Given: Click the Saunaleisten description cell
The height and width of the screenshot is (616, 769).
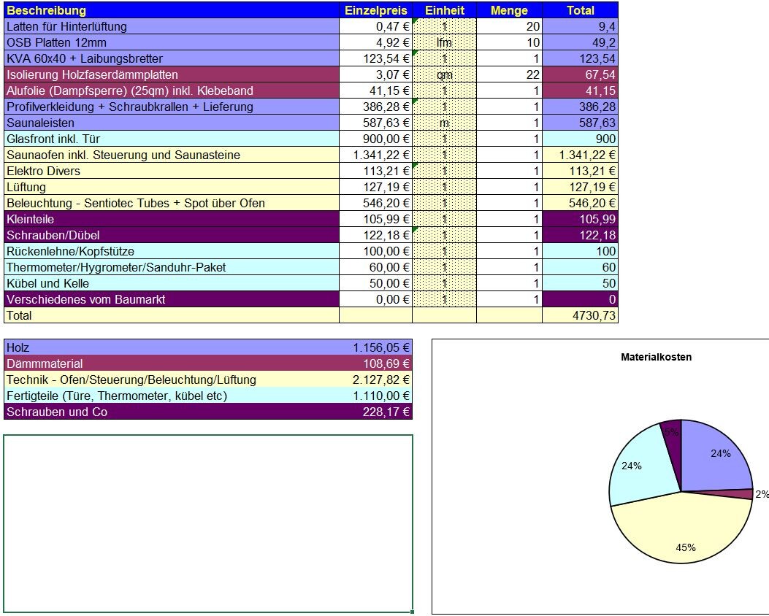Looking at the screenshot, I should click(x=172, y=123).
